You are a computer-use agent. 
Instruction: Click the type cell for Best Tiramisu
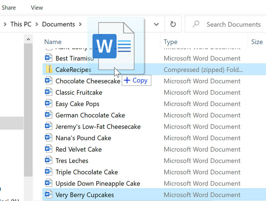(202, 58)
